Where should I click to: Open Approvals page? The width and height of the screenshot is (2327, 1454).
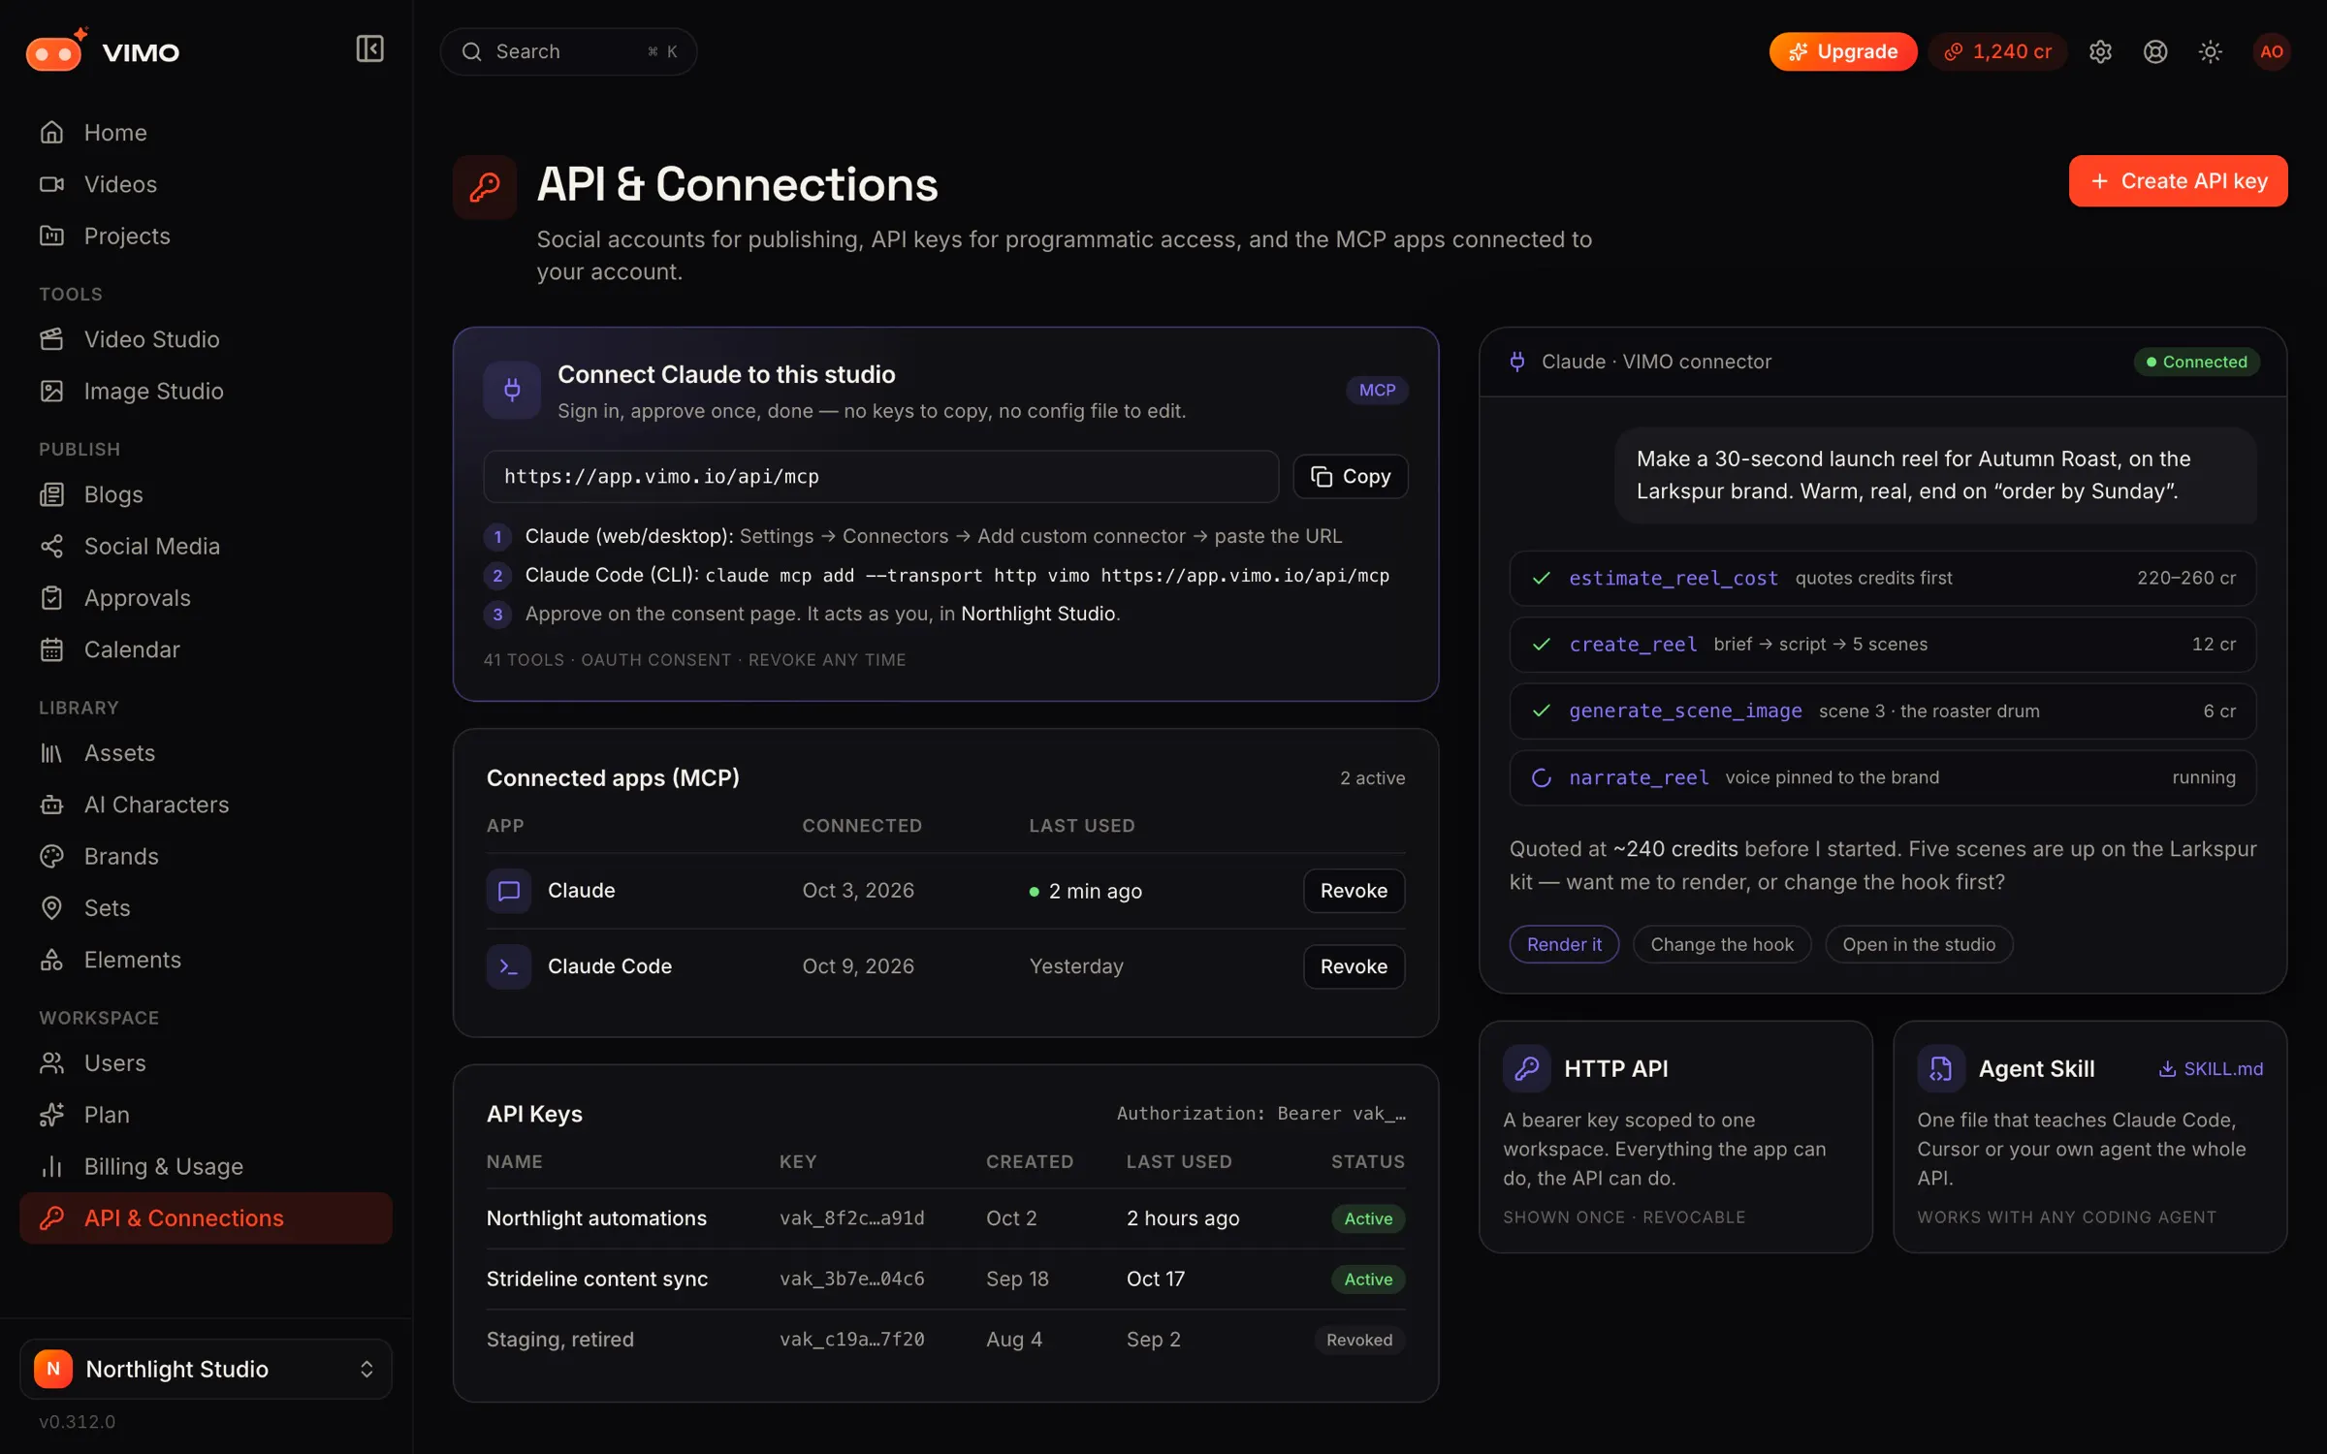pos(206,598)
